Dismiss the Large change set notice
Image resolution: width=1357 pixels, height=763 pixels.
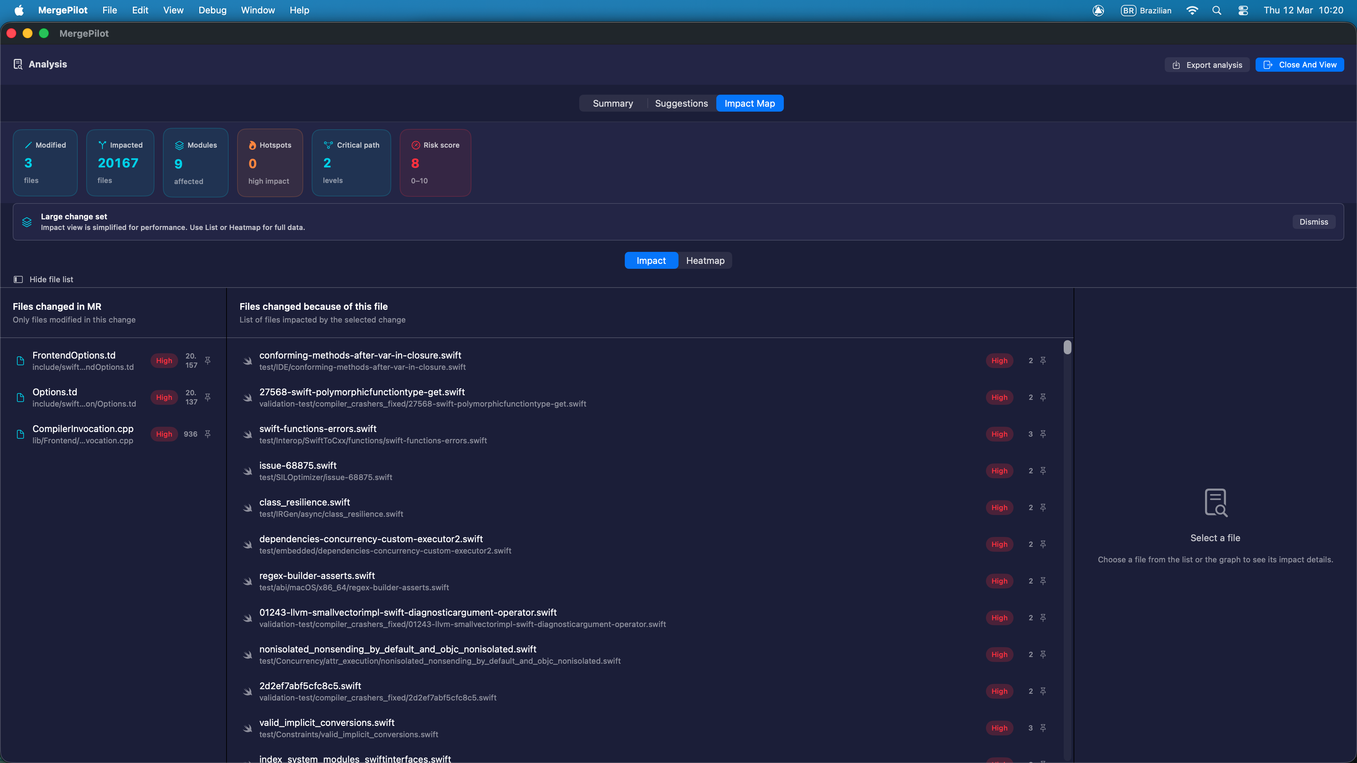coord(1313,222)
